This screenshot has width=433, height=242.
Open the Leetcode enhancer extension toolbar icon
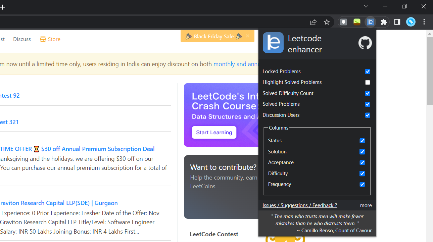[x=370, y=22]
